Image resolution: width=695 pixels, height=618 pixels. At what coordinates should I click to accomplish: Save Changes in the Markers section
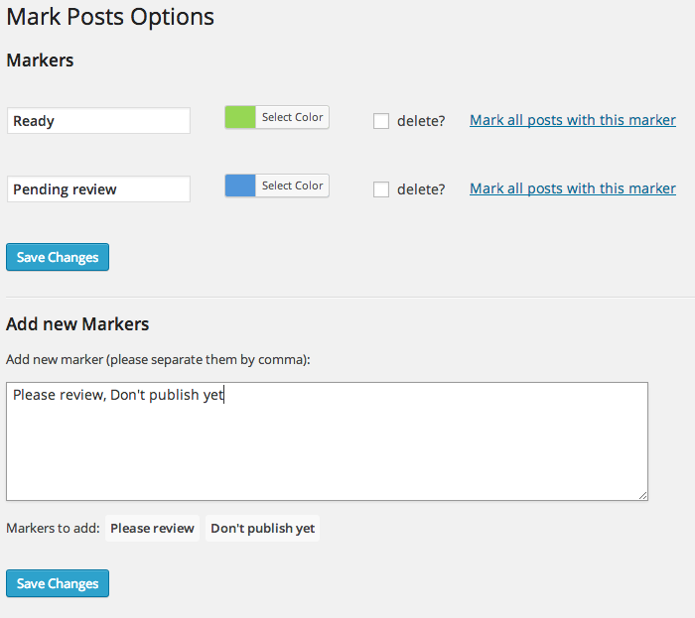[x=58, y=257]
